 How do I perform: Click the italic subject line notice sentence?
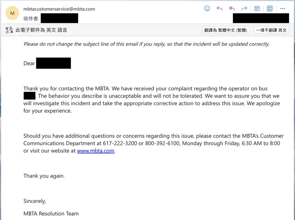(146, 44)
